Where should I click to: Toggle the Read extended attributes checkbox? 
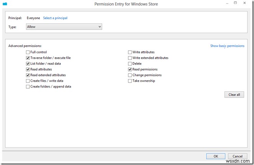28,75
